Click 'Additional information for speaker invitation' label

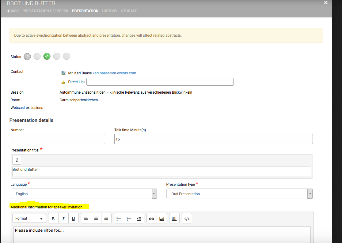point(47,207)
